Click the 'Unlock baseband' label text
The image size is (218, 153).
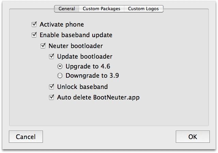tap(82, 87)
